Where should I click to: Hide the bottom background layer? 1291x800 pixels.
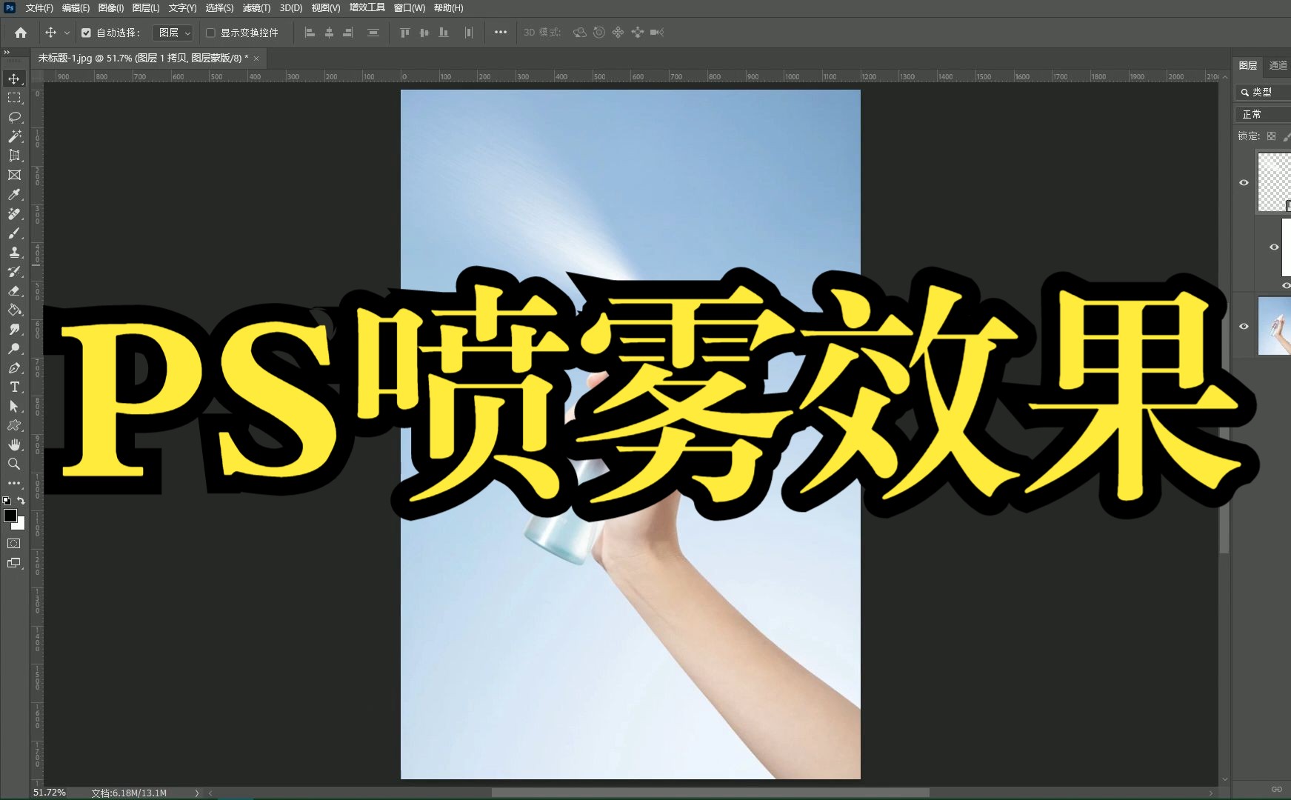1244,326
